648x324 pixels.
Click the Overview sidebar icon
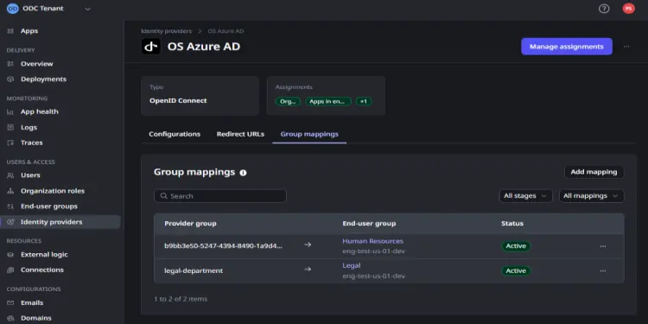(10, 64)
